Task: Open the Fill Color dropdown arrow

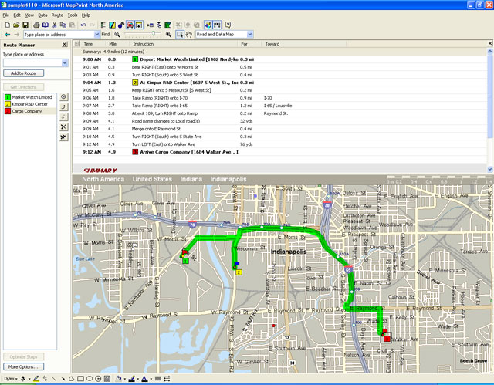Action: point(124,379)
